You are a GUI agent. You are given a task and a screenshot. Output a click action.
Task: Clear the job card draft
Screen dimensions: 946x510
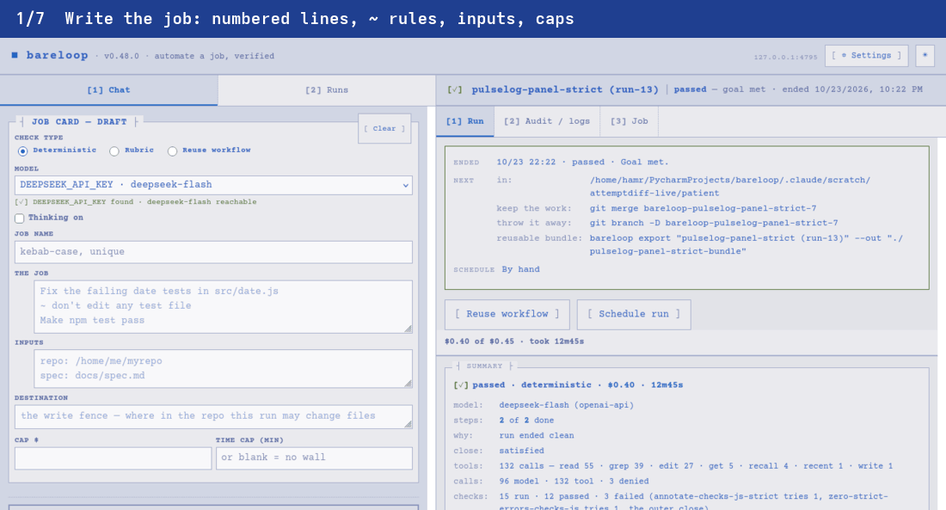pyautogui.click(x=384, y=128)
